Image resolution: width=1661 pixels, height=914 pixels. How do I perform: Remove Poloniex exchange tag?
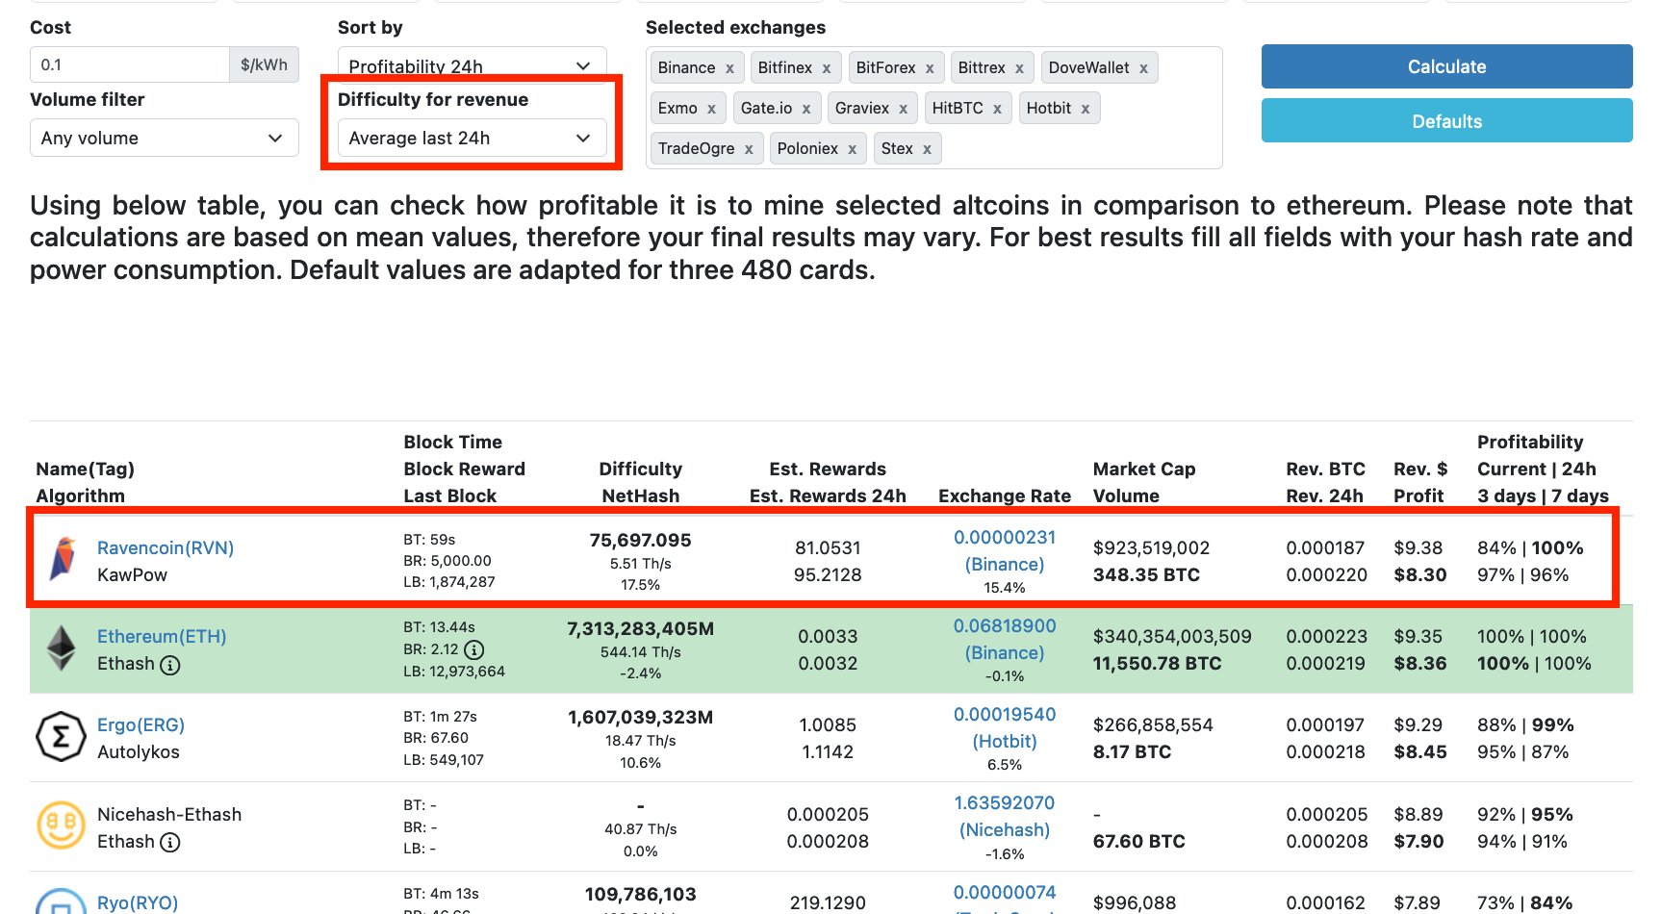[852, 149]
